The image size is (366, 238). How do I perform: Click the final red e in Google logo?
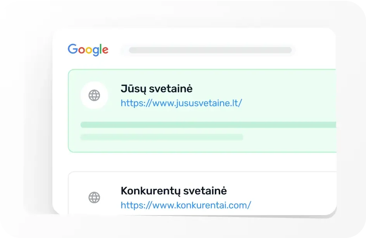[105, 50]
